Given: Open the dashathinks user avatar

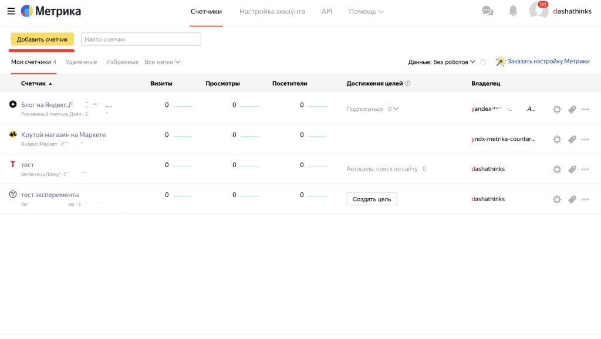Looking at the screenshot, I should pos(538,11).
